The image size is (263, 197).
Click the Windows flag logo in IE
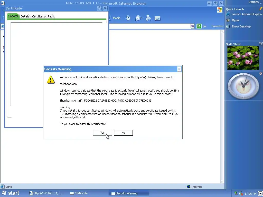coord(219,10)
